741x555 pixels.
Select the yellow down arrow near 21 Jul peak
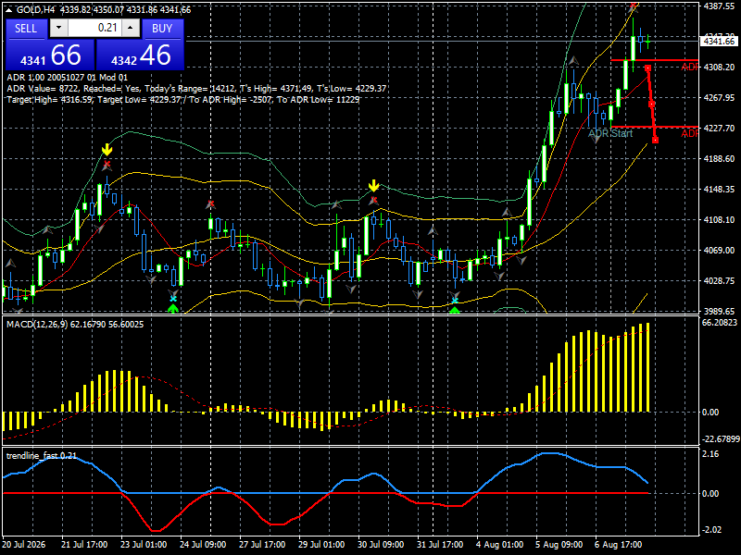click(x=107, y=150)
